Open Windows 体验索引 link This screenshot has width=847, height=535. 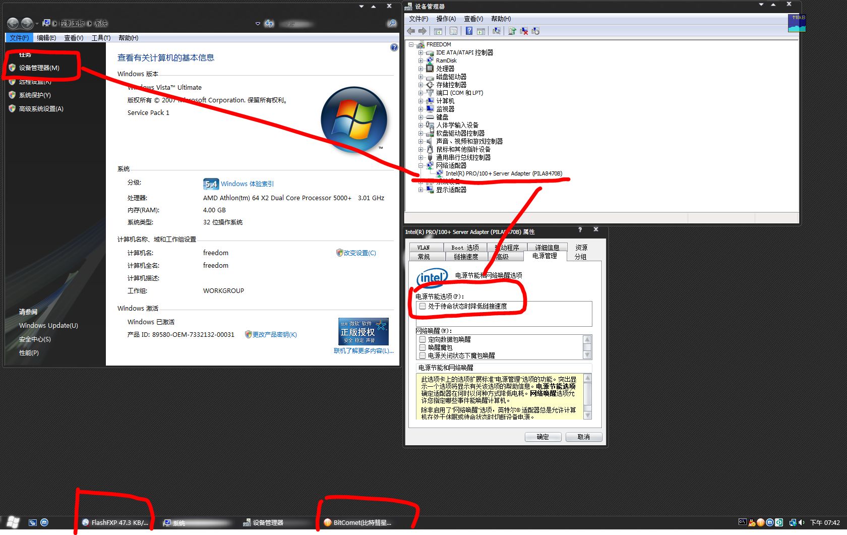(x=247, y=184)
